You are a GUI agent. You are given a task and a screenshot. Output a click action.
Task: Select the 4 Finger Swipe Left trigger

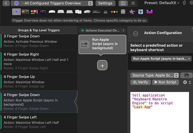pyautogui.click(x=39, y=122)
